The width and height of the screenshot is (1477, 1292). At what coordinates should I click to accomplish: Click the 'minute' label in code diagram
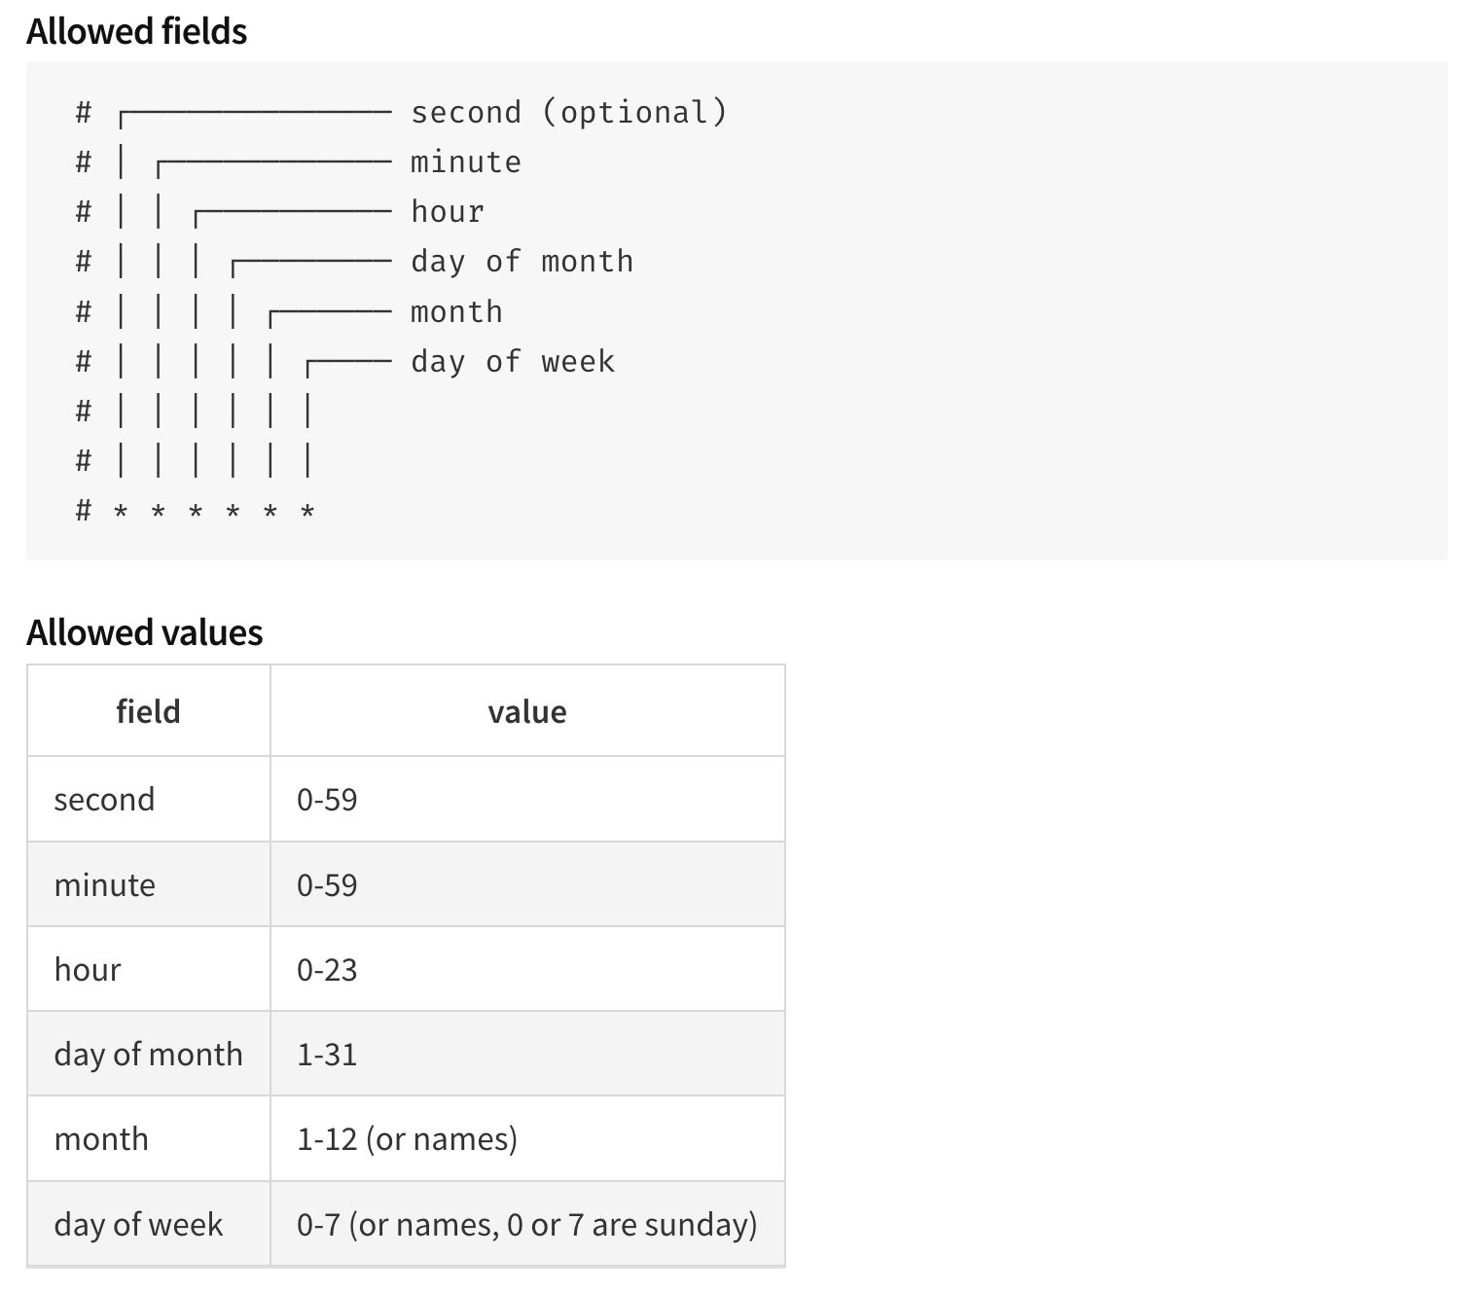(x=466, y=162)
